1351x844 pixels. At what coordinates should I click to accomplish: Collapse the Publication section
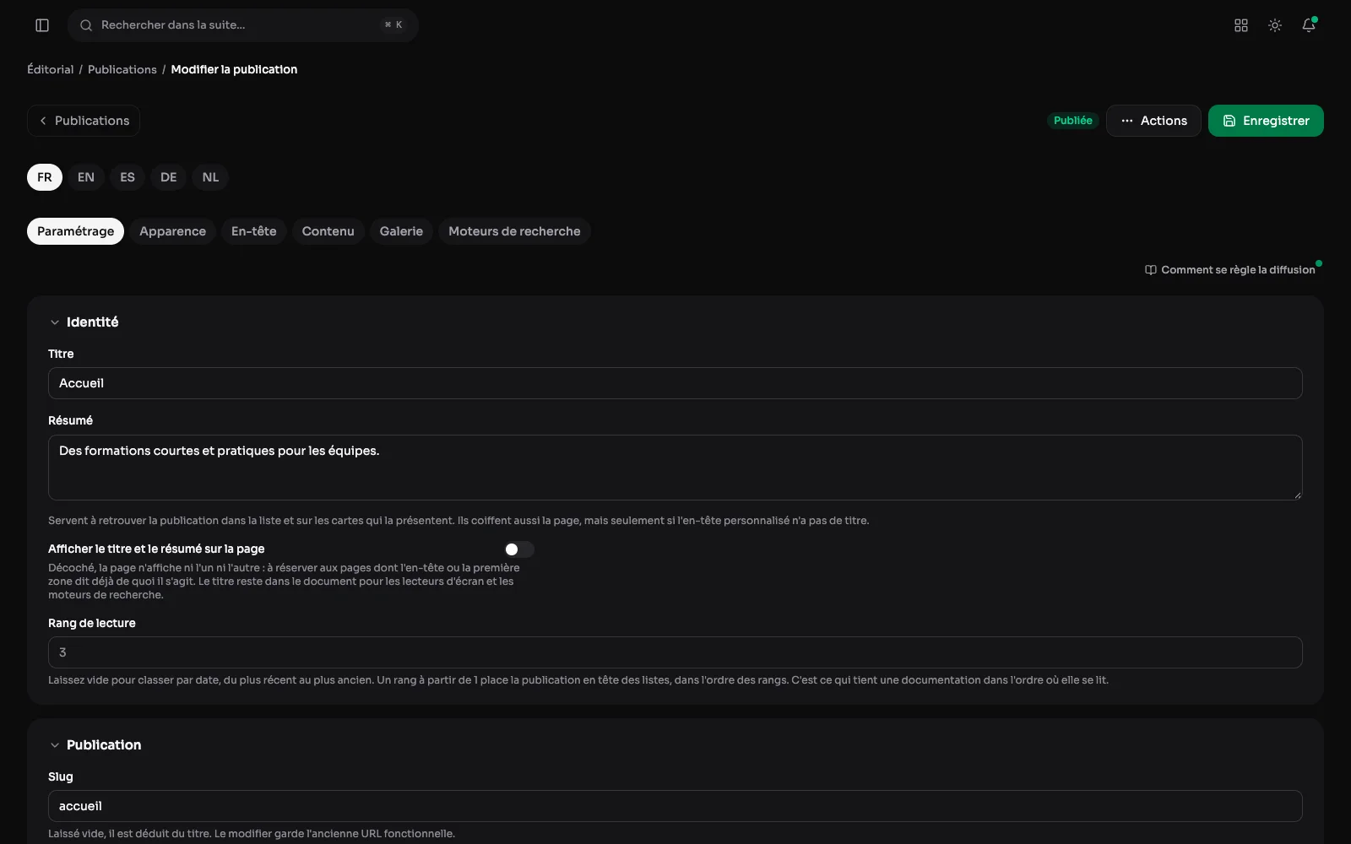[x=55, y=745]
